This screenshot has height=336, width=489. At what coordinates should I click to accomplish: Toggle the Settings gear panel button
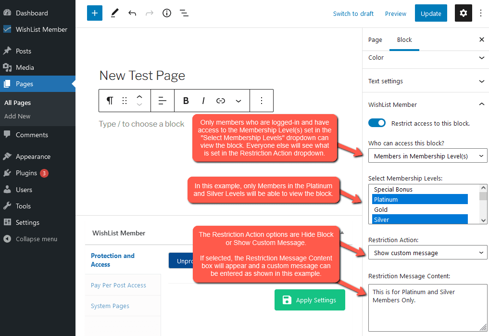pyautogui.click(x=463, y=13)
